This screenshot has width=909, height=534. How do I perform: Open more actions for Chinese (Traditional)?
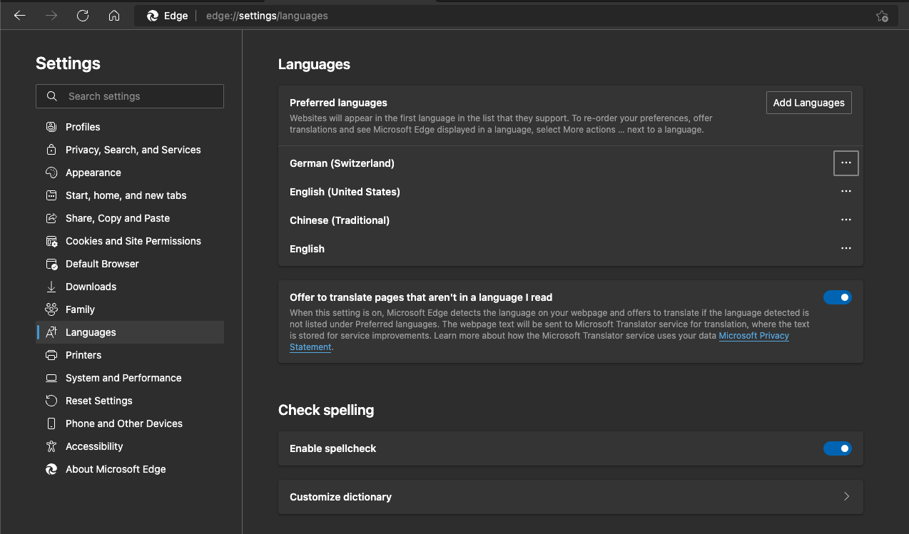point(845,220)
